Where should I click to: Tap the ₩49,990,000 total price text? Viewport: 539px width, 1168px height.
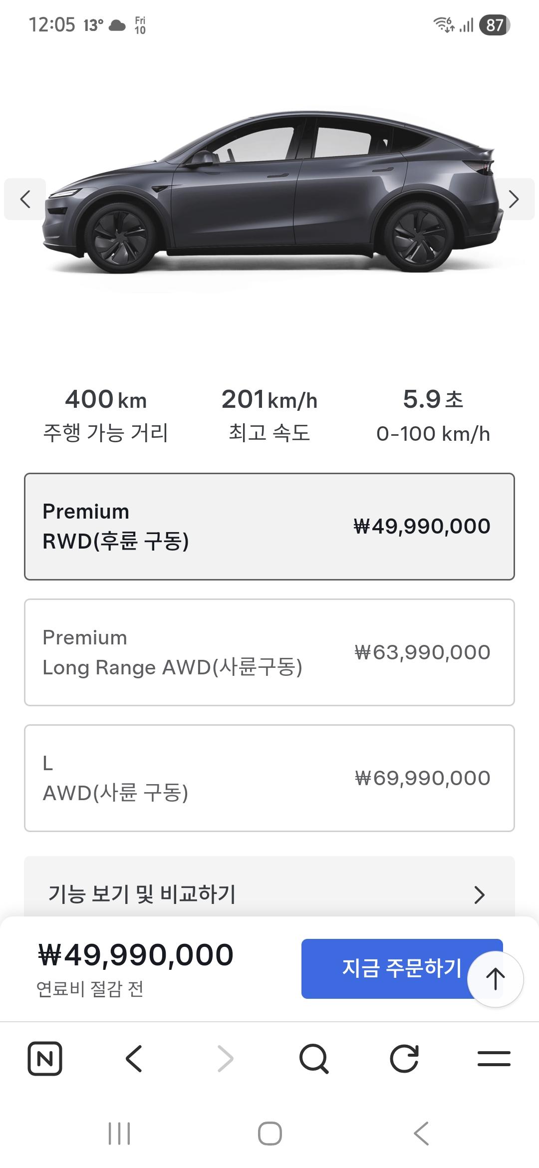tap(136, 955)
